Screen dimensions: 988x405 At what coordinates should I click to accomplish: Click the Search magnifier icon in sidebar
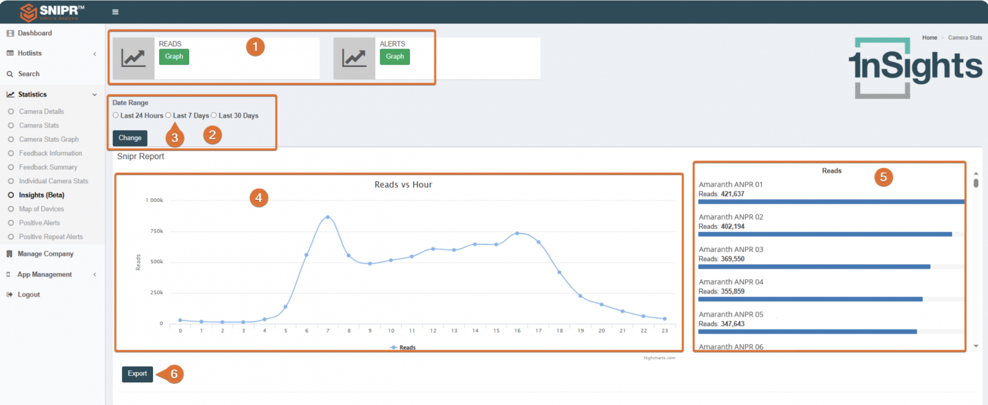point(10,74)
